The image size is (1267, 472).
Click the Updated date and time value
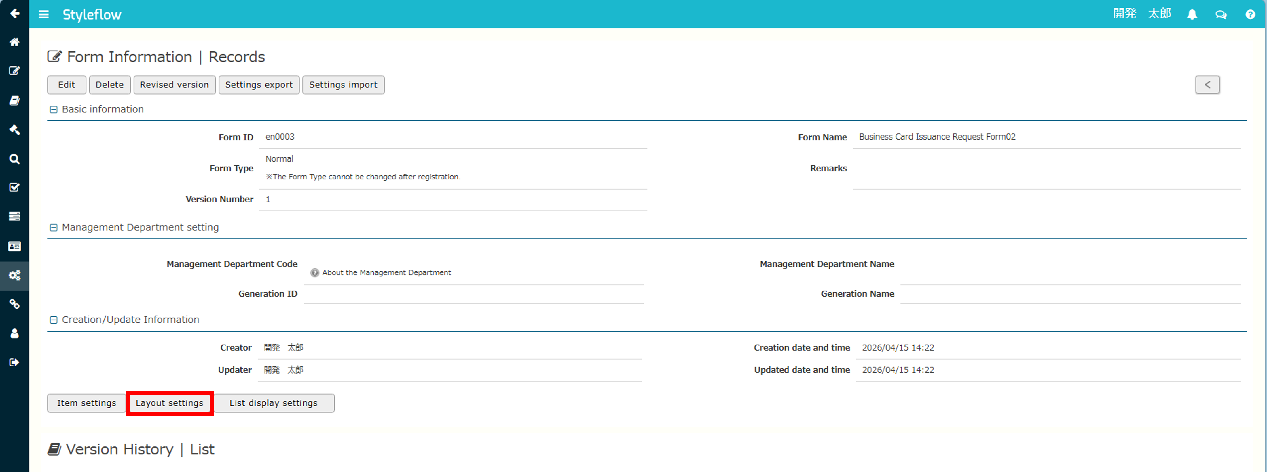[898, 370]
